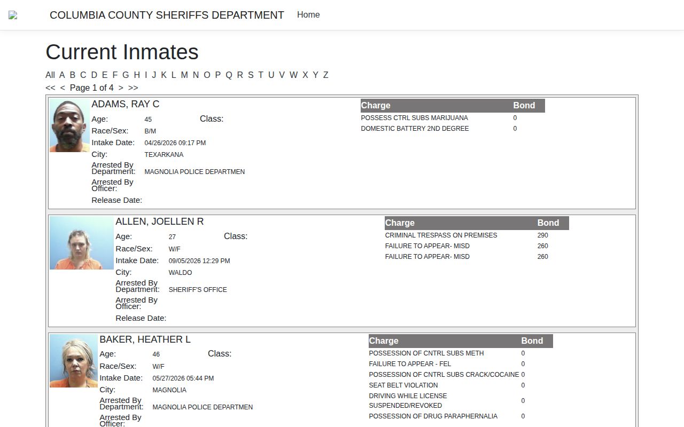
Task: Filter inmates by letter G
Action: click(126, 75)
